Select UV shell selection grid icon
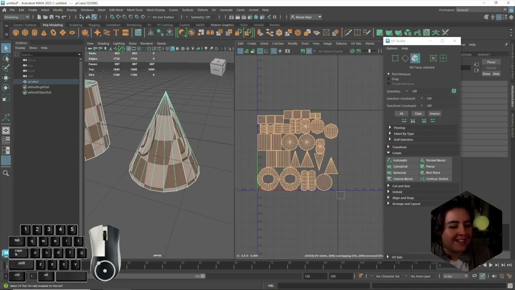Viewport: 515px width, 290px height. click(x=443, y=58)
